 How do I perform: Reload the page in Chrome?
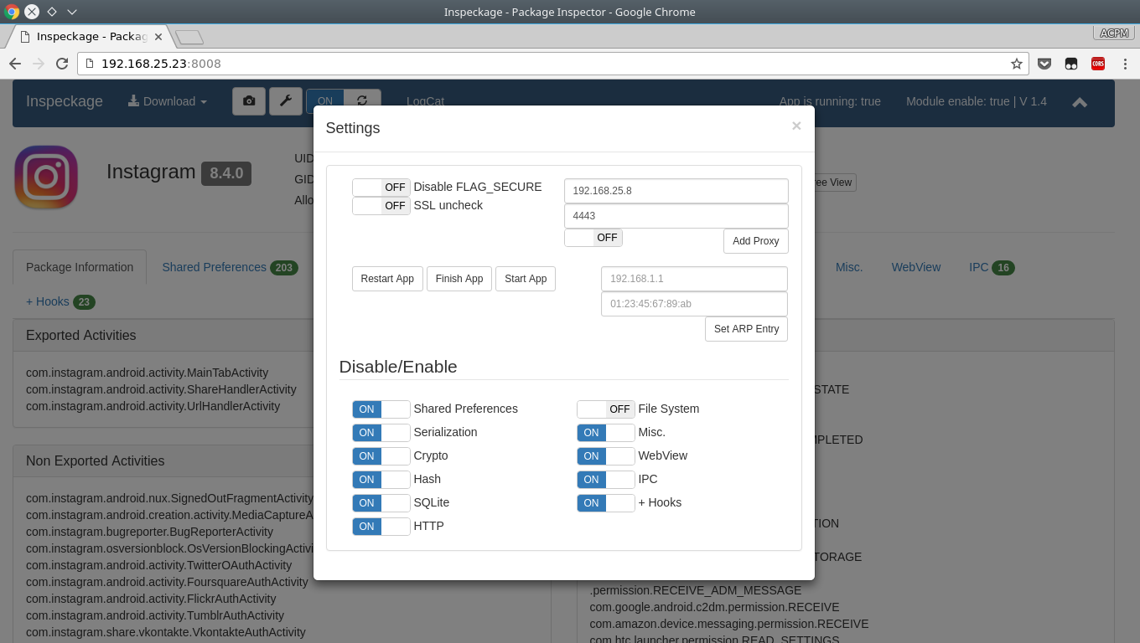point(61,63)
